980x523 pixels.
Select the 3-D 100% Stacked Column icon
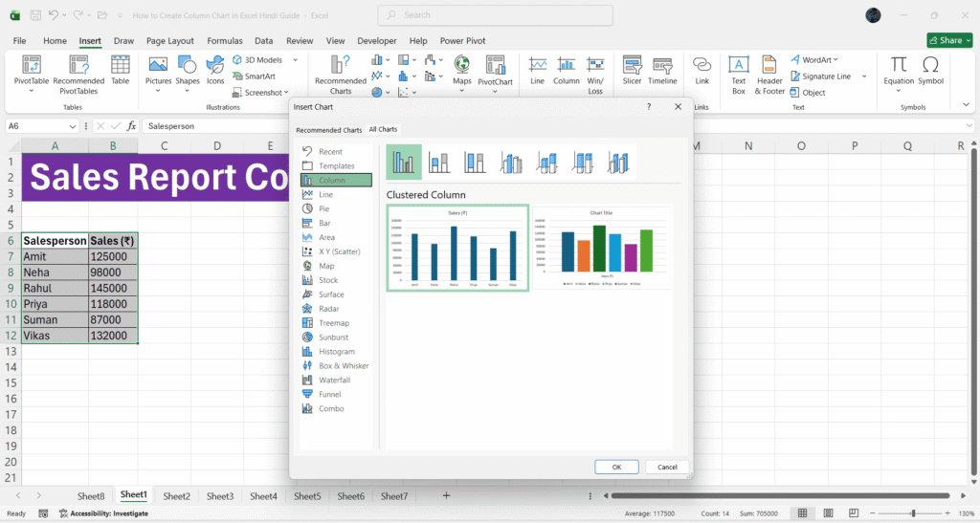(x=583, y=163)
